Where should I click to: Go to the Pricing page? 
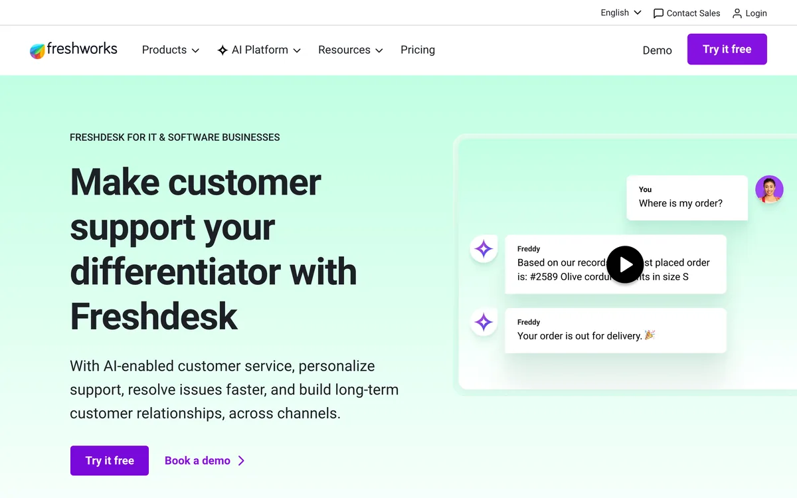pyautogui.click(x=418, y=50)
